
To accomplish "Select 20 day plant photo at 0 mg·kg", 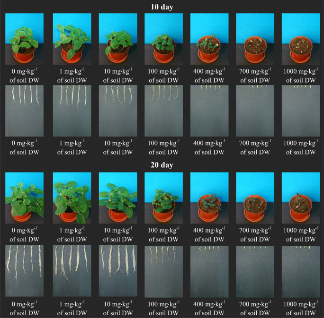I will pyautogui.click(x=24, y=198).
